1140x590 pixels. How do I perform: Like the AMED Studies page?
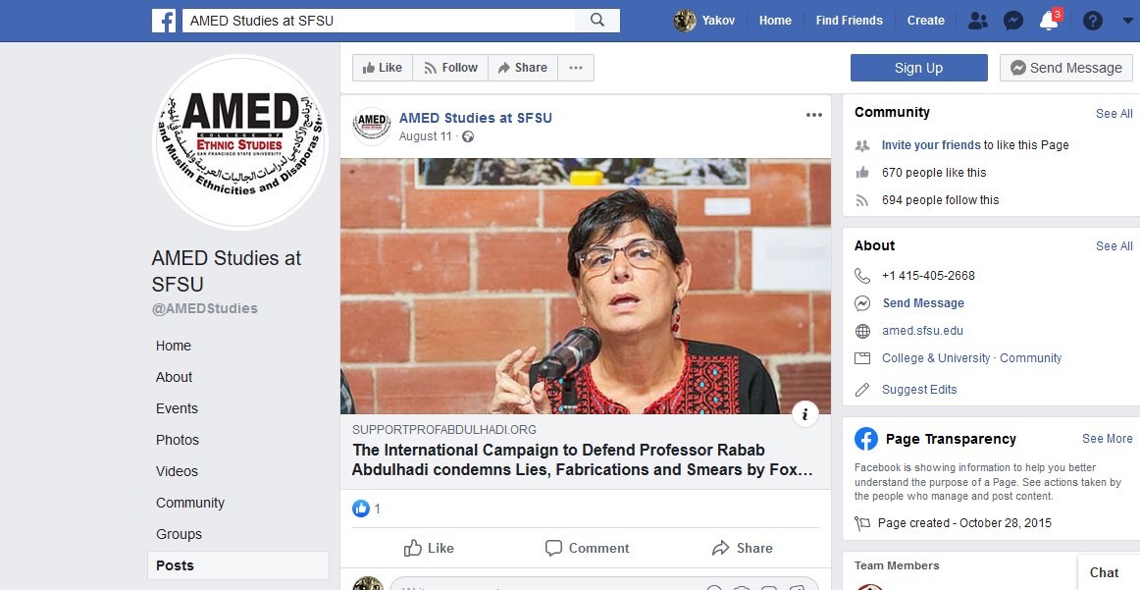point(383,68)
